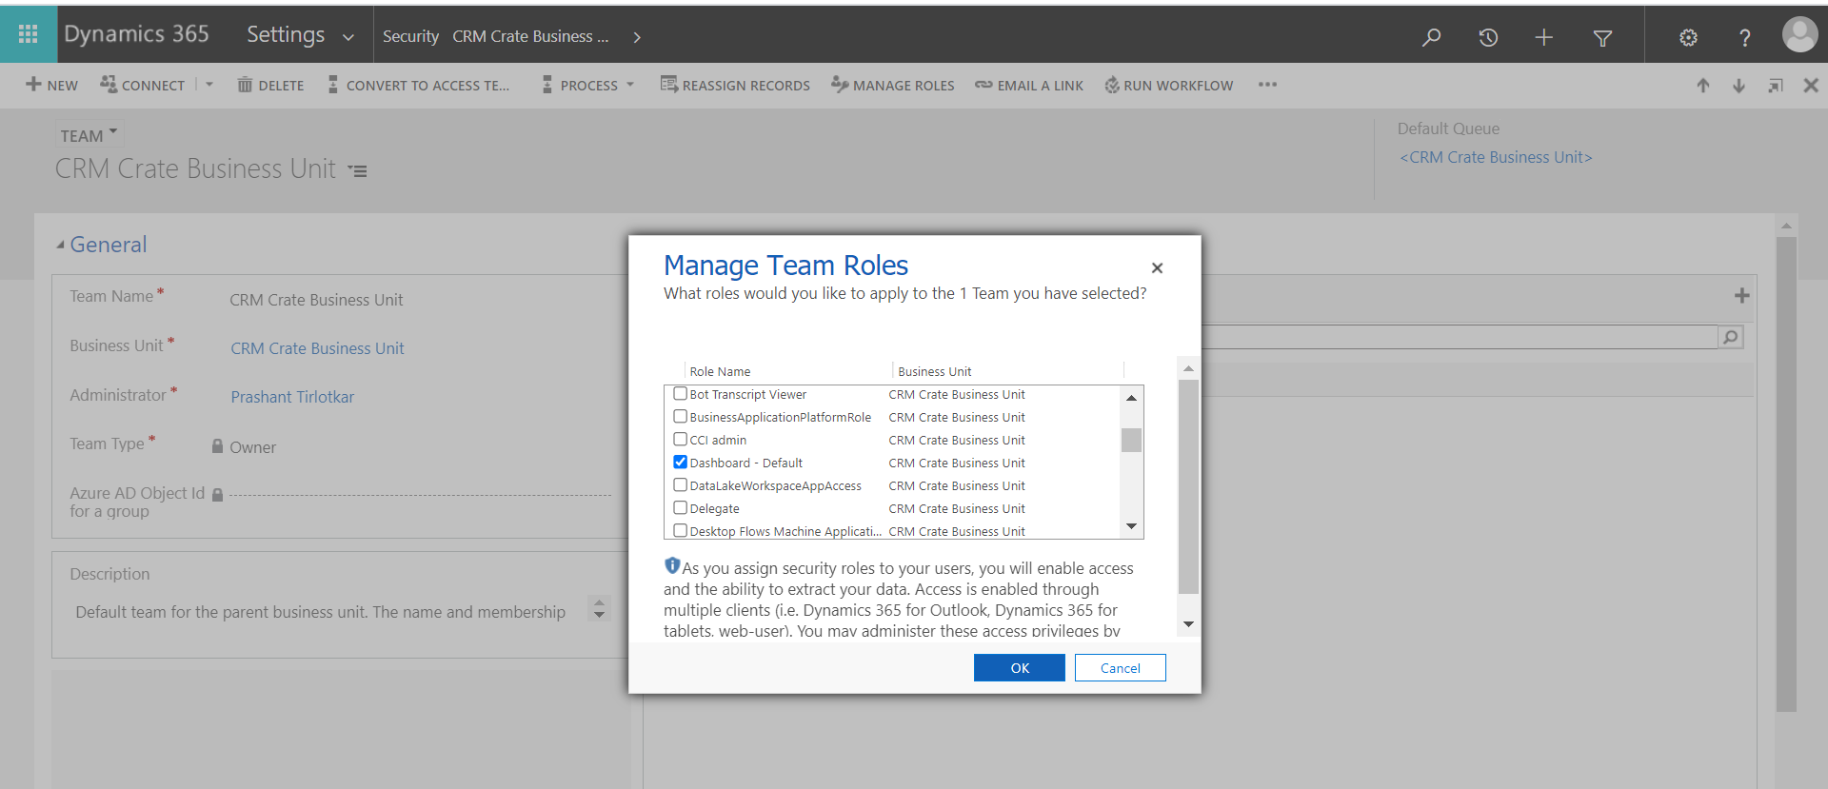
Task: Click the dialog outer scrollbar thumb
Action: point(1188,486)
